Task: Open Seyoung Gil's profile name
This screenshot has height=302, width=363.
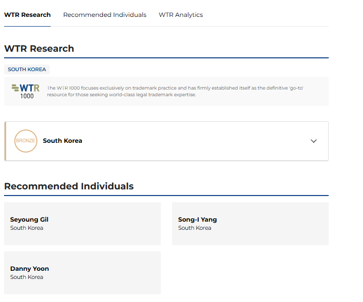Action: click(29, 220)
